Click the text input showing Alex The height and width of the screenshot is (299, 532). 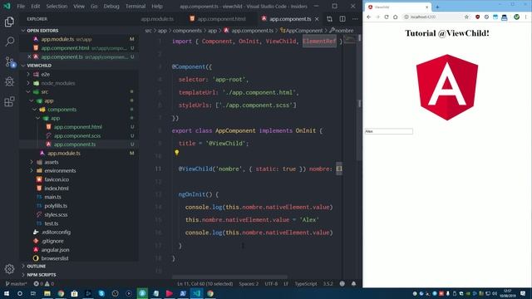point(389,131)
